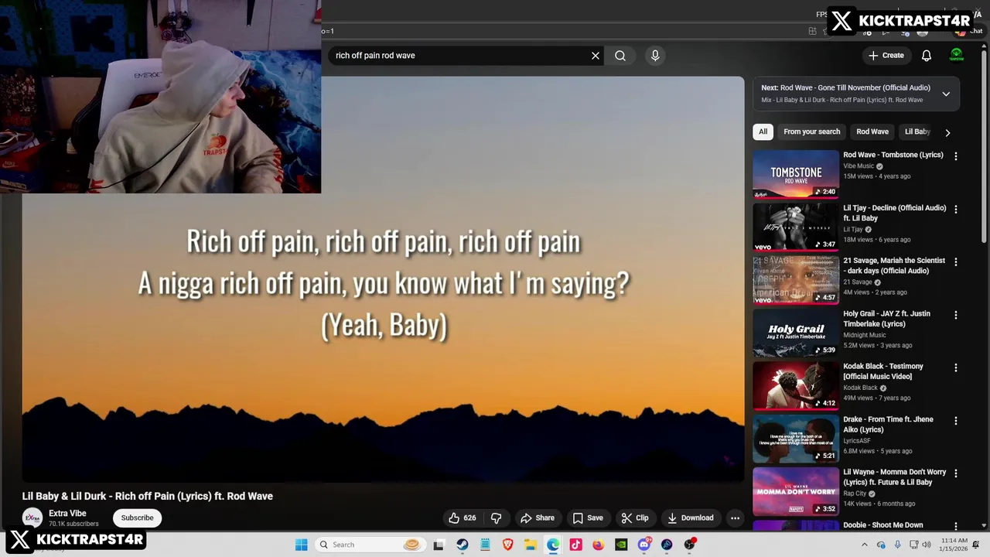This screenshot has width=990, height=557.
Task: Show more filter chips with arrow
Action: (x=947, y=132)
